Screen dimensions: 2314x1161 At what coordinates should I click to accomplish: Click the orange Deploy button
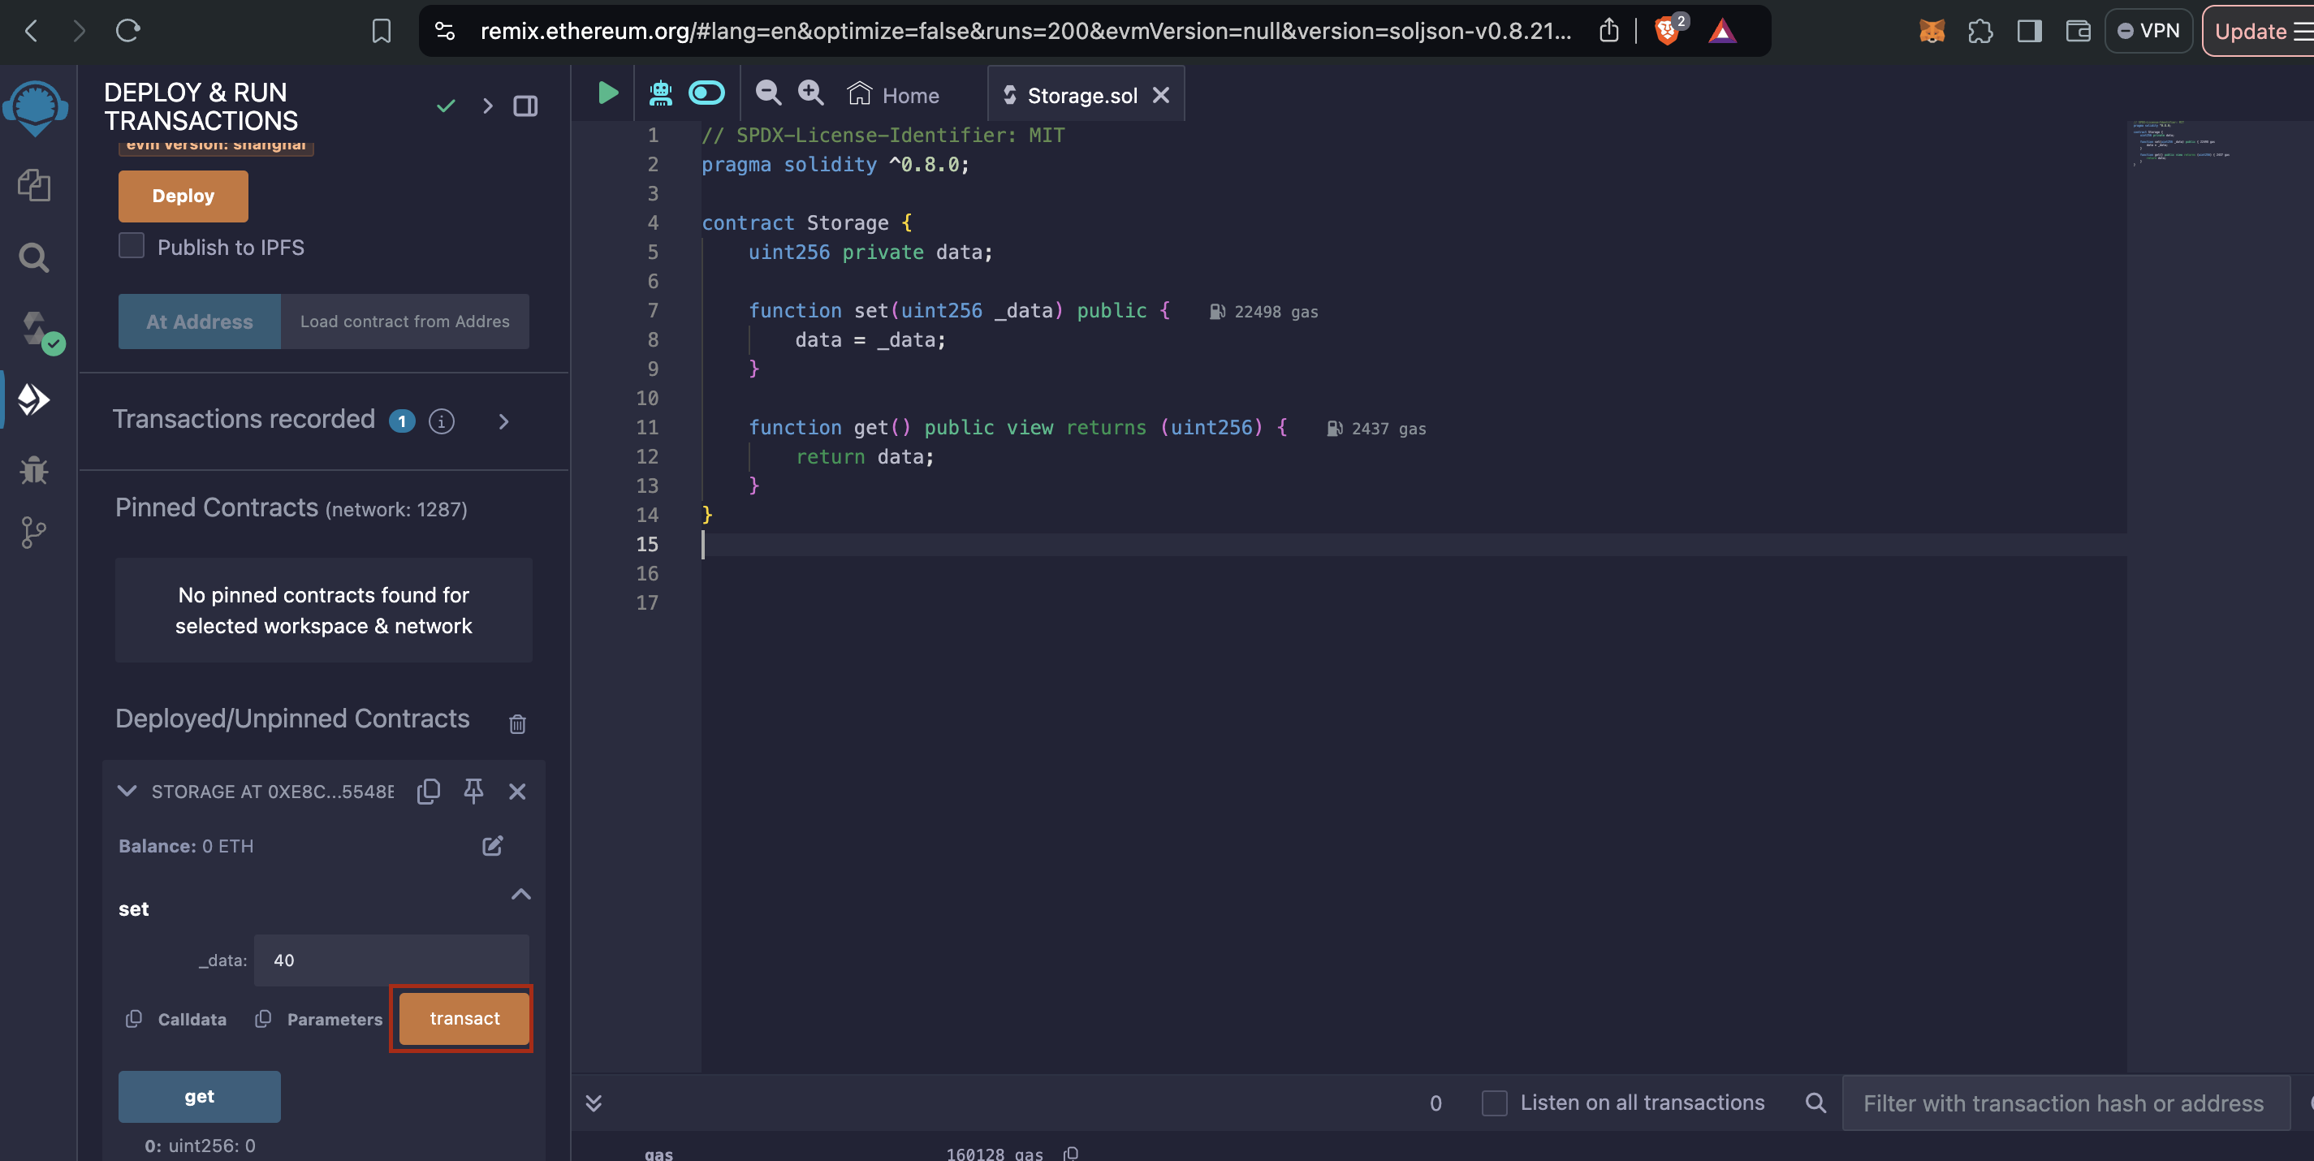click(x=183, y=196)
